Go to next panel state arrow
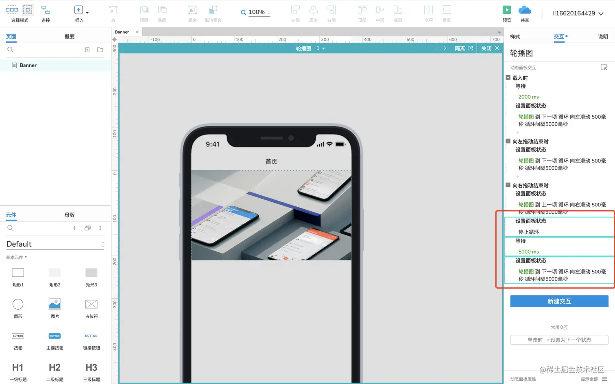Screen dimensions: 615x384 pyautogui.click(x=445, y=48)
